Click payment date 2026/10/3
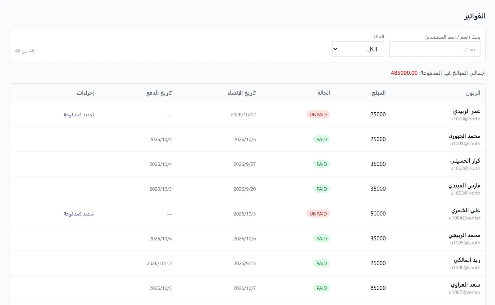 point(161,189)
